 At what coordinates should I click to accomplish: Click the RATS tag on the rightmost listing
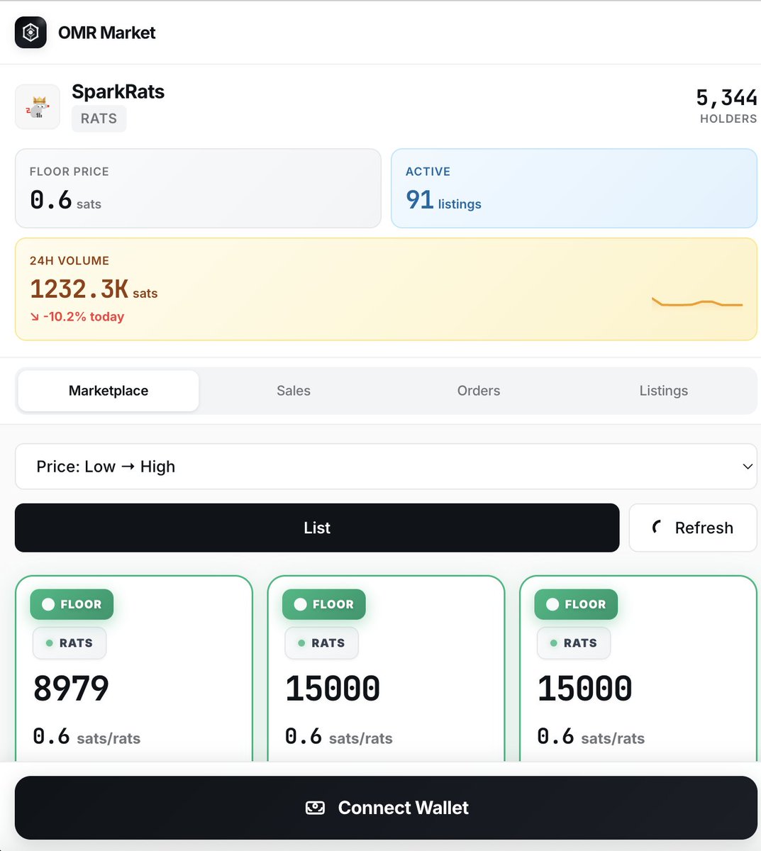(574, 643)
